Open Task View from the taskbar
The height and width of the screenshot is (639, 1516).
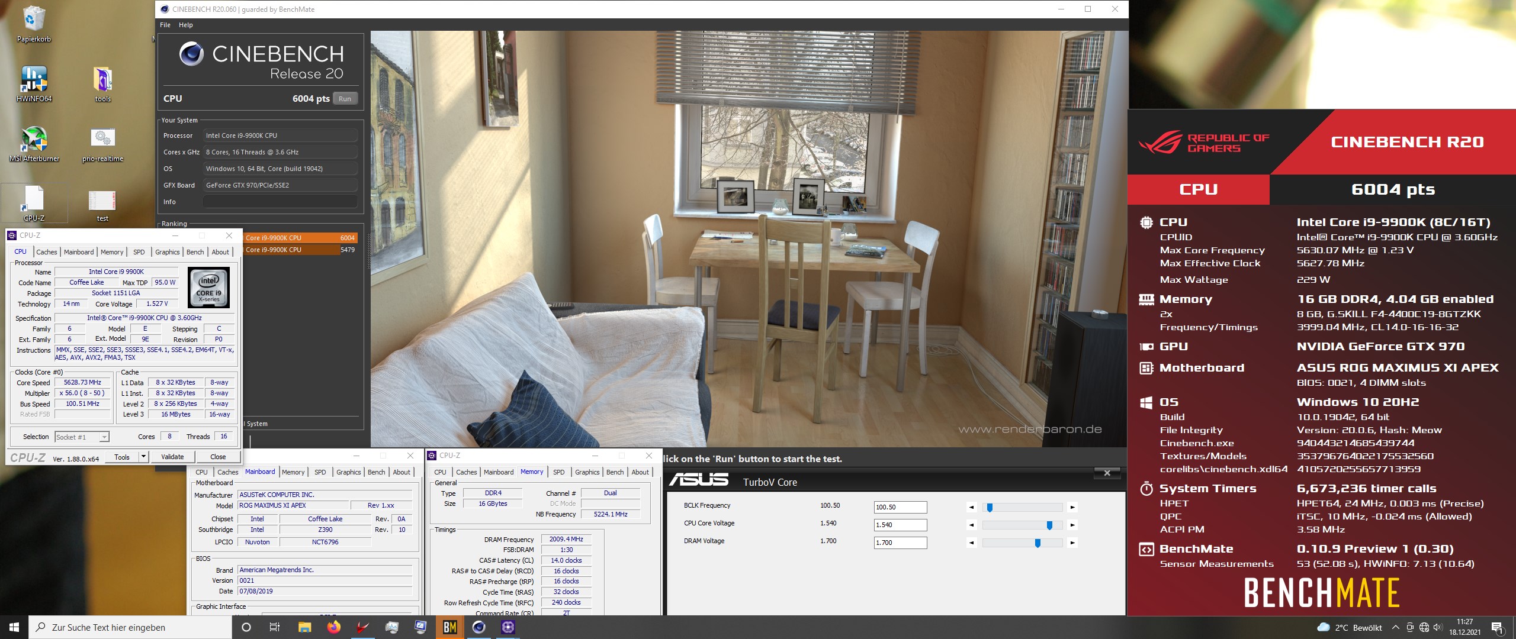(x=275, y=627)
